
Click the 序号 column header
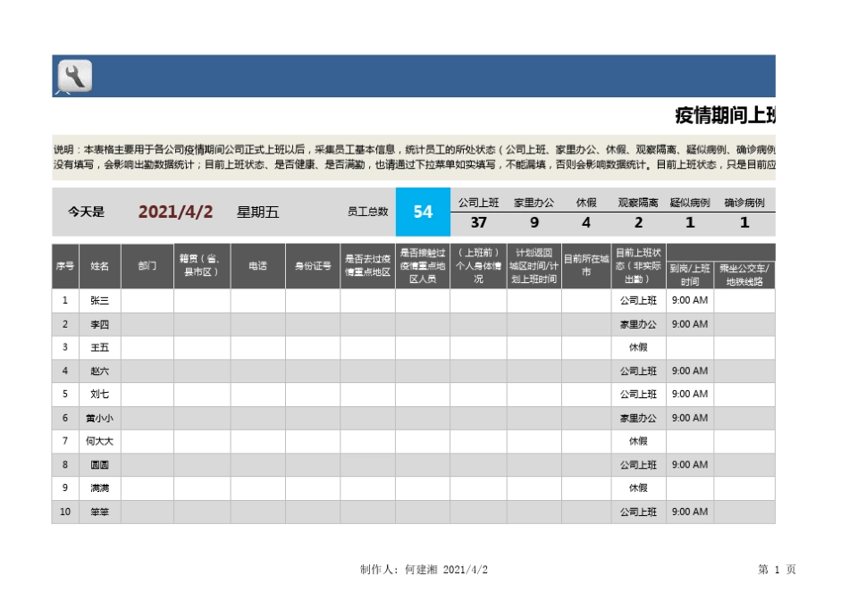65,266
